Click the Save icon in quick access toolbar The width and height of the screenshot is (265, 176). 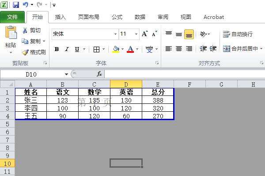16,4
